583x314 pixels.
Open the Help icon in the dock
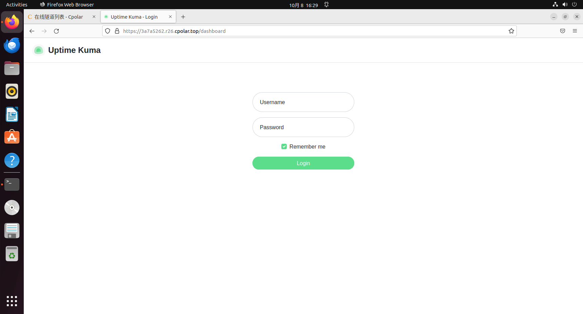[12, 160]
